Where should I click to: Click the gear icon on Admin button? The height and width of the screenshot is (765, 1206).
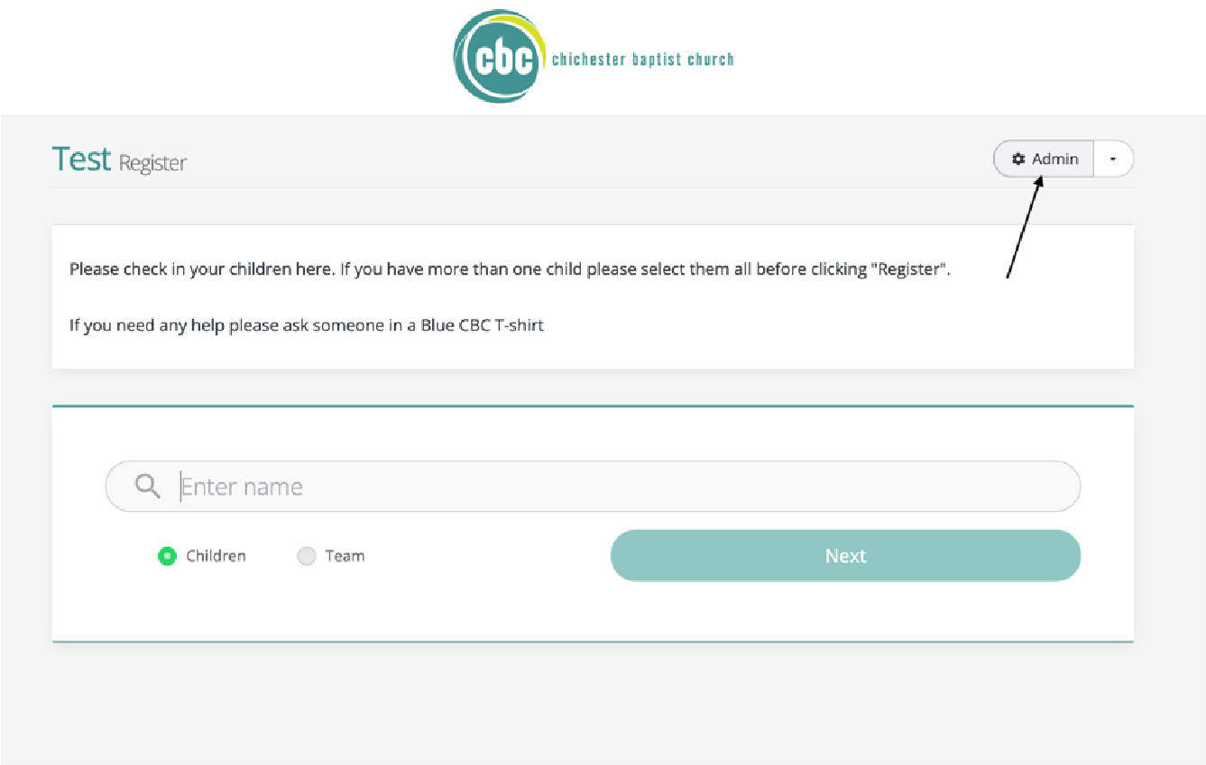coord(1018,159)
